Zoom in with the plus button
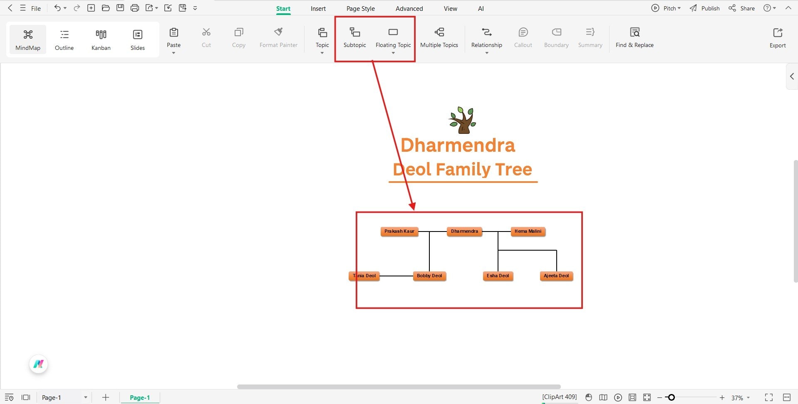 pyautogui.click(x=722, y=398)
